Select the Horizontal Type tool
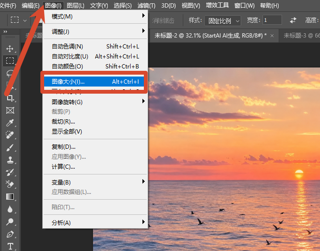Image resolution: width=320 pixels, height=251 pixels. pyautogui.click(x=10, y=246)
